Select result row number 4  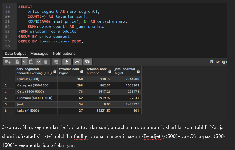point(9,98)
